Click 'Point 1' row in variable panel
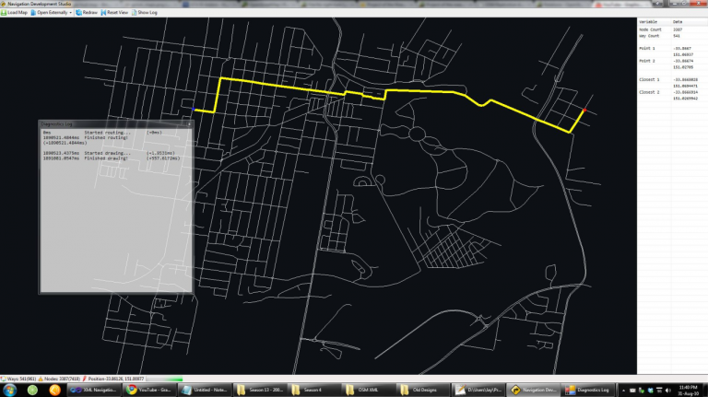This screenshot has height=397, width=708. click(x=672, y=48)
